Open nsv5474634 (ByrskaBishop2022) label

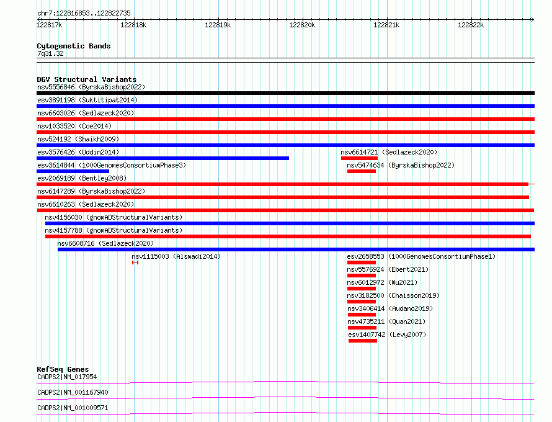pyautogui.click(x=401, y=165)
